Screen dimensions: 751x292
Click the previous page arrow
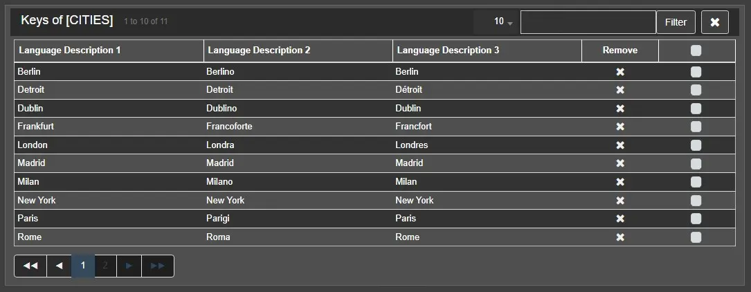pos(59,266)
